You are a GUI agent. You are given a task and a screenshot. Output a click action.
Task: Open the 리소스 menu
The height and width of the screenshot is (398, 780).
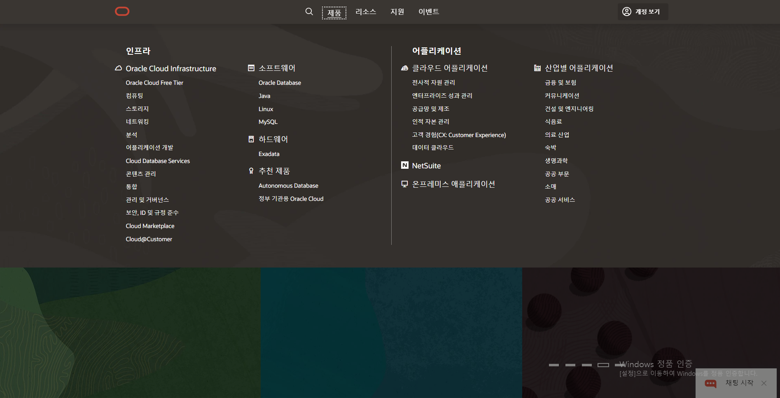pyautogui.click(x=366, y=12)
